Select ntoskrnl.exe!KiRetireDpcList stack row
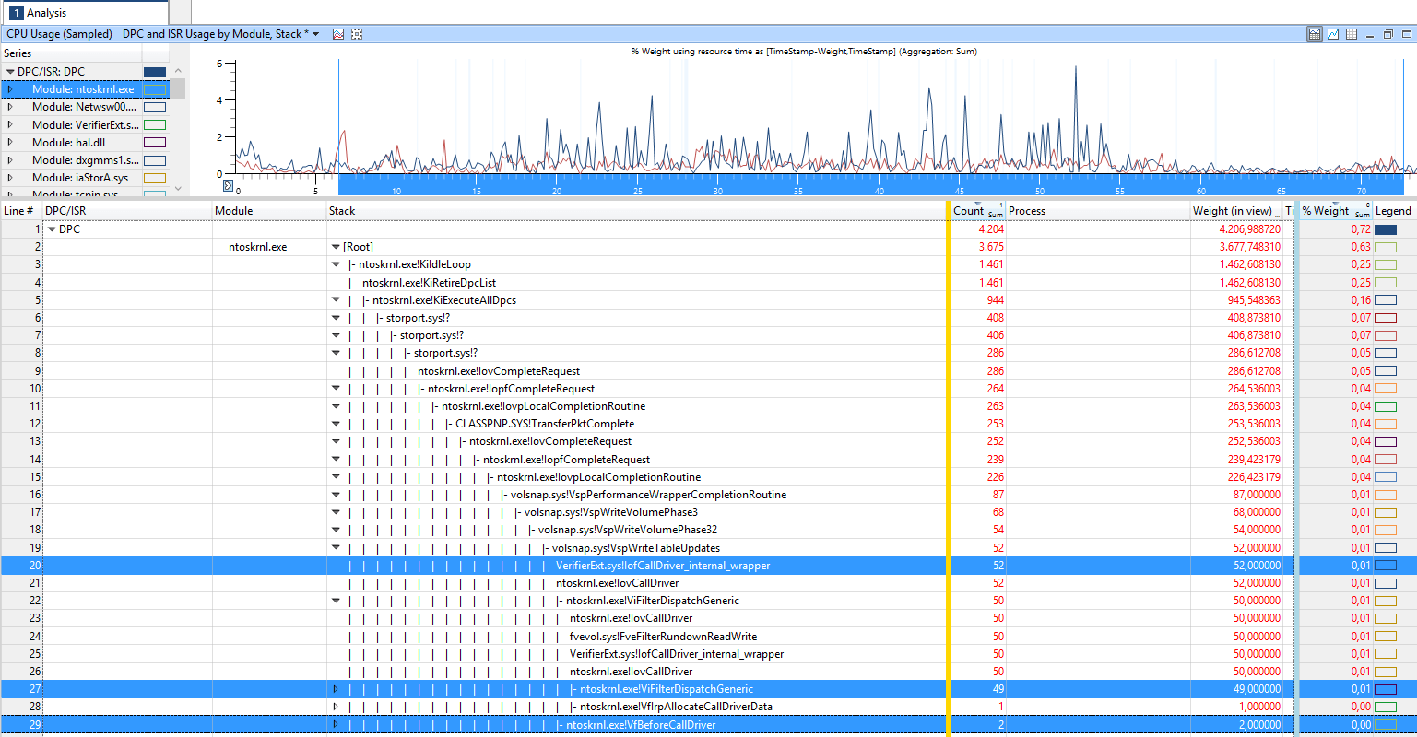Screen dimensions: 1417x737 pos(430,283)
